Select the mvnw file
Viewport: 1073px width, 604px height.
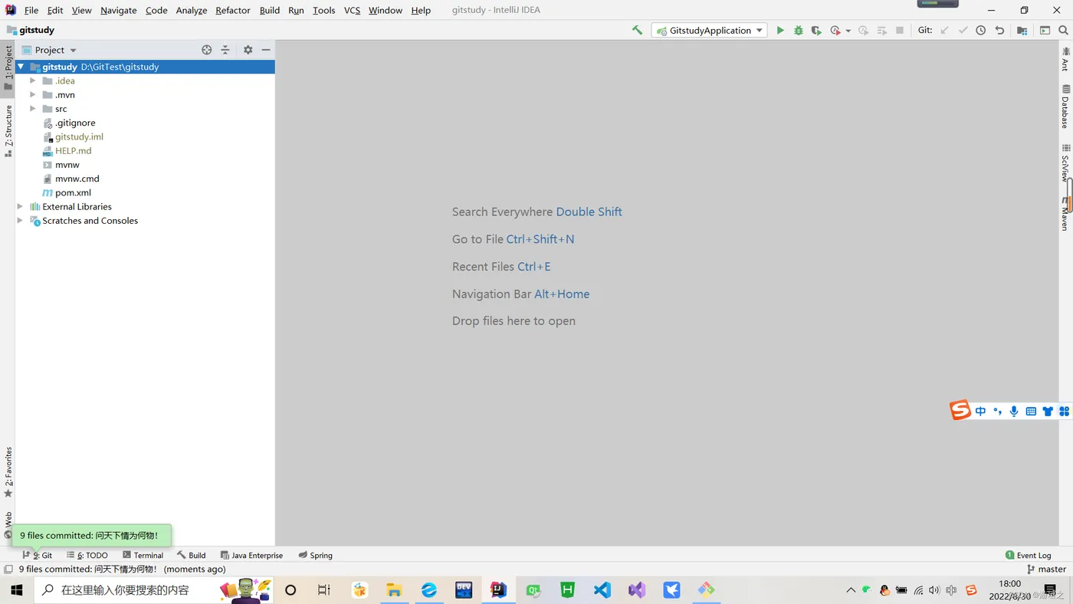pos(67,165)
